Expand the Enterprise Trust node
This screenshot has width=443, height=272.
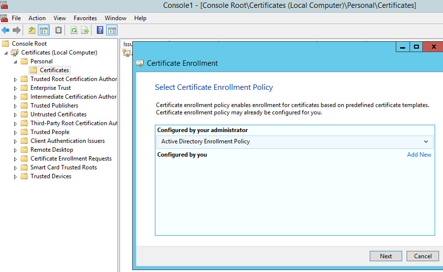(15, 88)
